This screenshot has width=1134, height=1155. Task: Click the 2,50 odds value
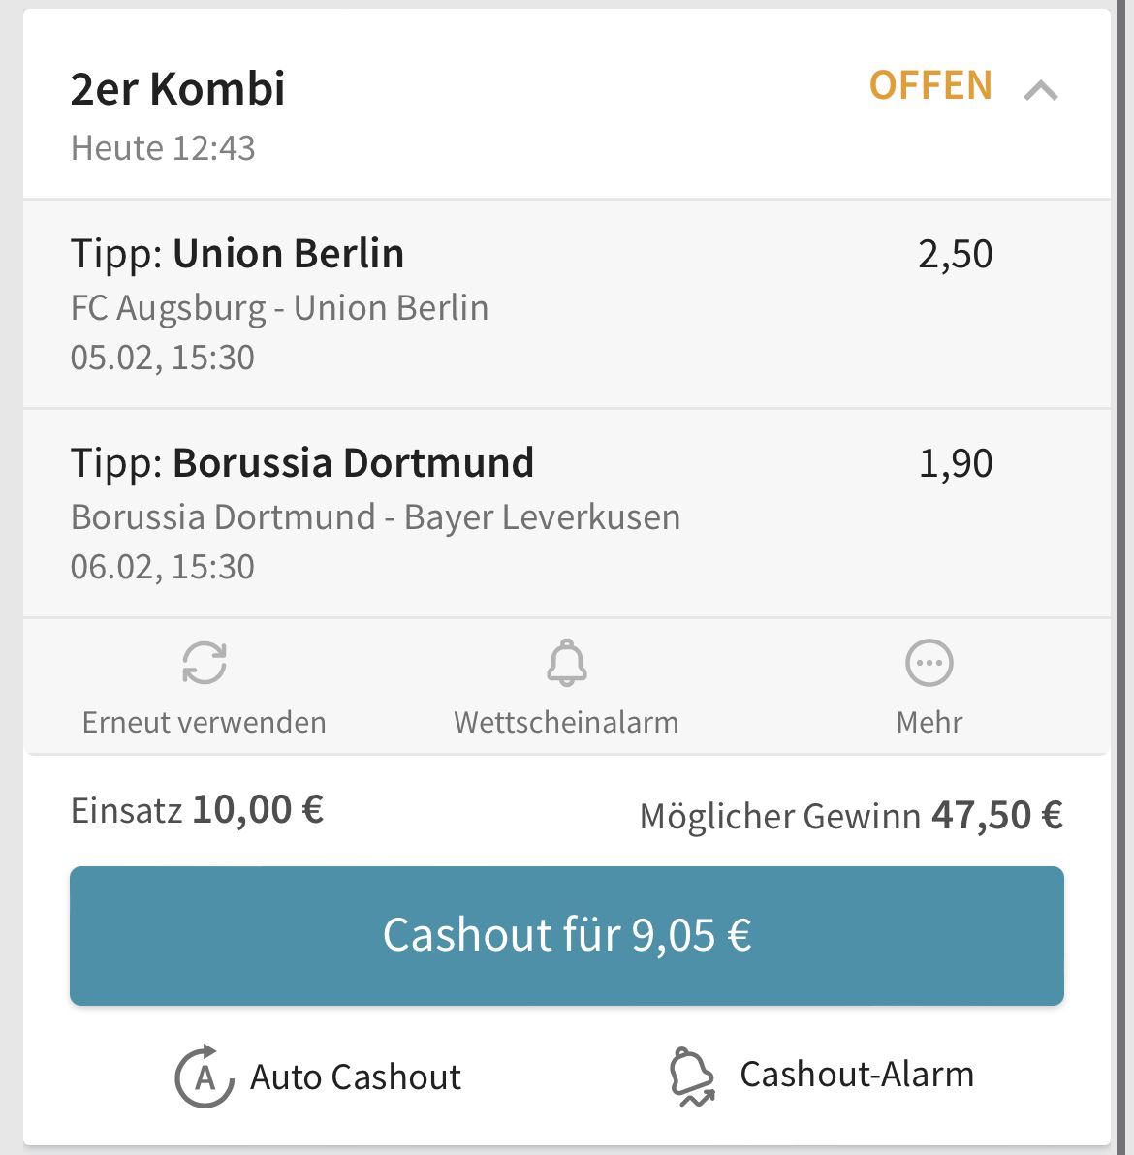(x=955, y=254)
